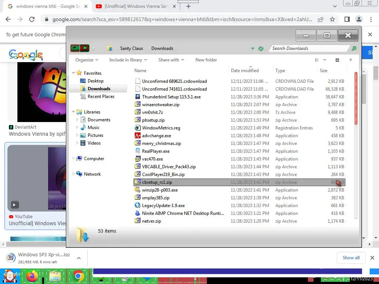379x284 pixels.
Task: Open Include in library dropdown
Action: [128, 60]
